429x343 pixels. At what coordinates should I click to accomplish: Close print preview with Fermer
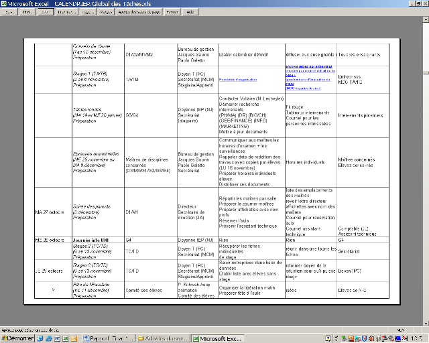click(x=172, y=12)
